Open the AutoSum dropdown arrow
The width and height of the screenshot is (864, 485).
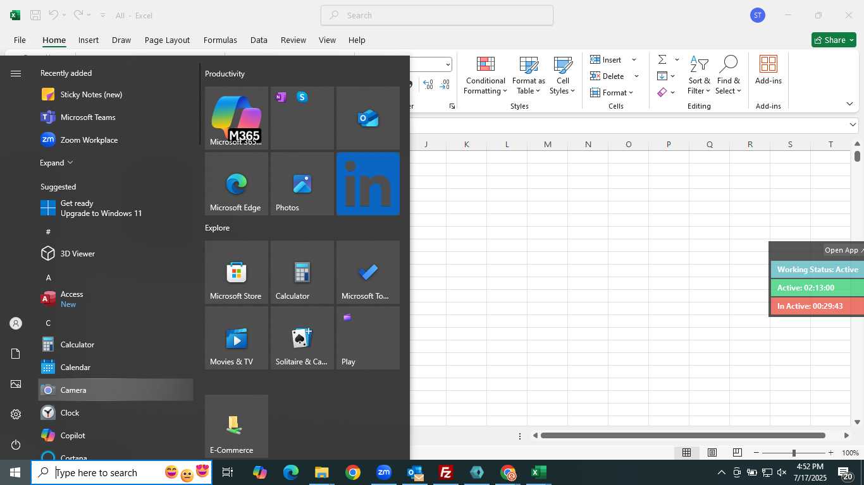click(x=677, y=60)
